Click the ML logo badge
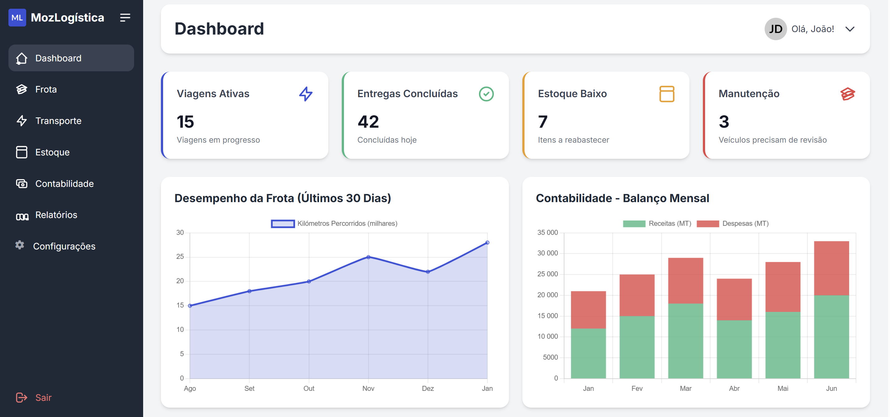The image size is (890, 417). [x=17, y=17]
